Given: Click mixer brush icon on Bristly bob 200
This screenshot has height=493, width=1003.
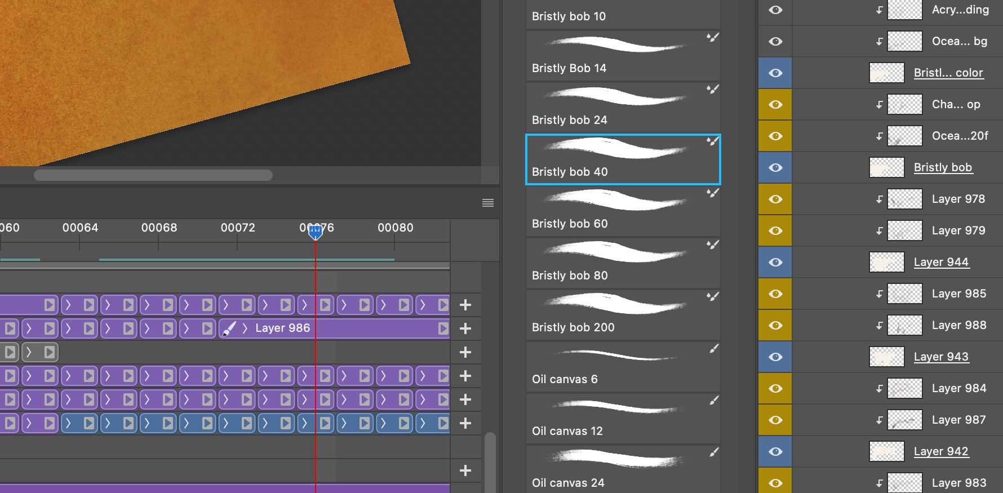Looking at the screenshot, I should [713, 297].
